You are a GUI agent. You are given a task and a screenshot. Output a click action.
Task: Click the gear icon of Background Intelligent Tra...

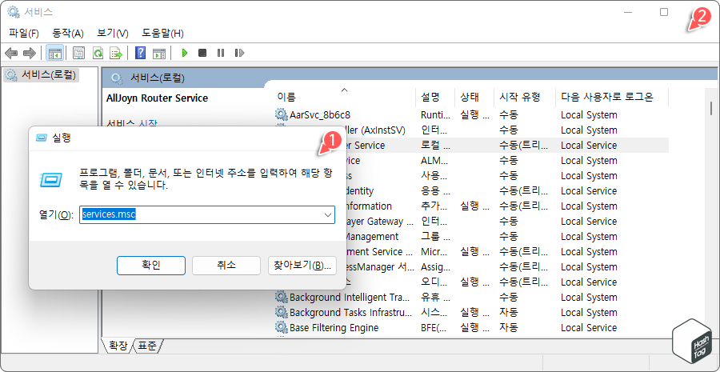(x=281, y=297)
